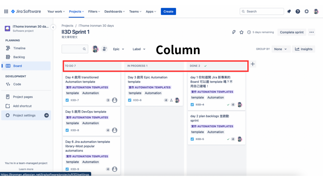The width and height of the screenshot is (323, 181).
Task: Click the assignee icon on II3D-8 card
Action: point(115,130)
